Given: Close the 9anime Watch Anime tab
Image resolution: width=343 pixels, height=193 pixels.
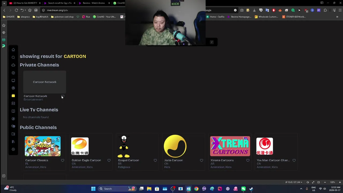Looking at the screenshot, I should 109,3.
